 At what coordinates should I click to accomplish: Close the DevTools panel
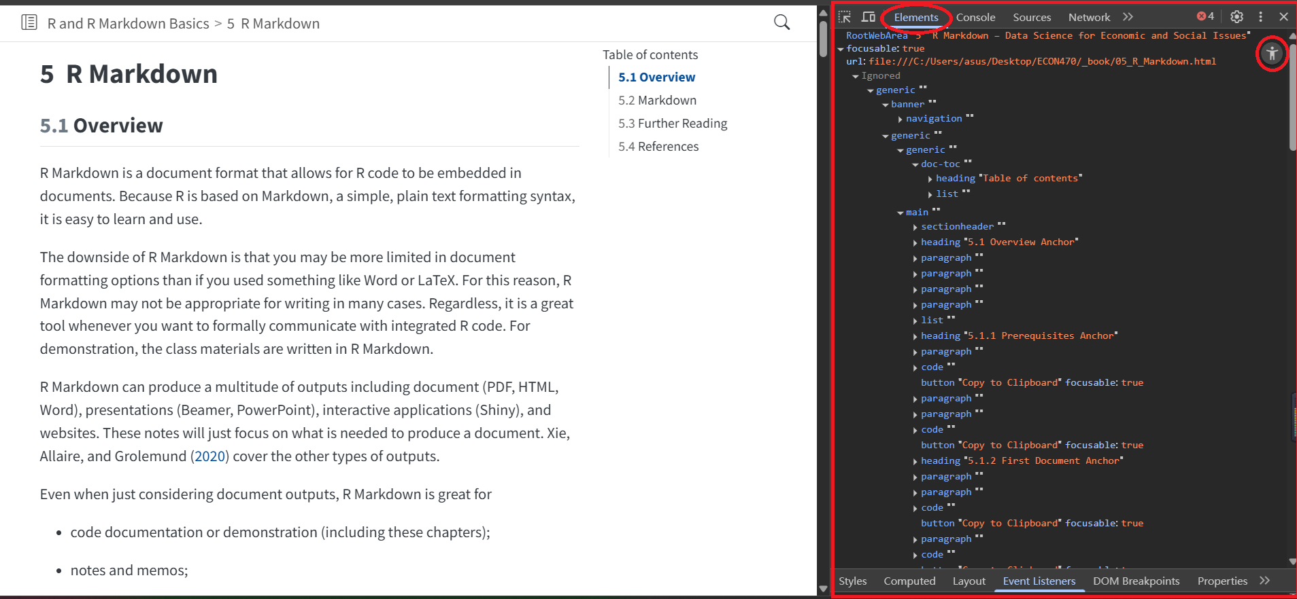point(1283,17)
